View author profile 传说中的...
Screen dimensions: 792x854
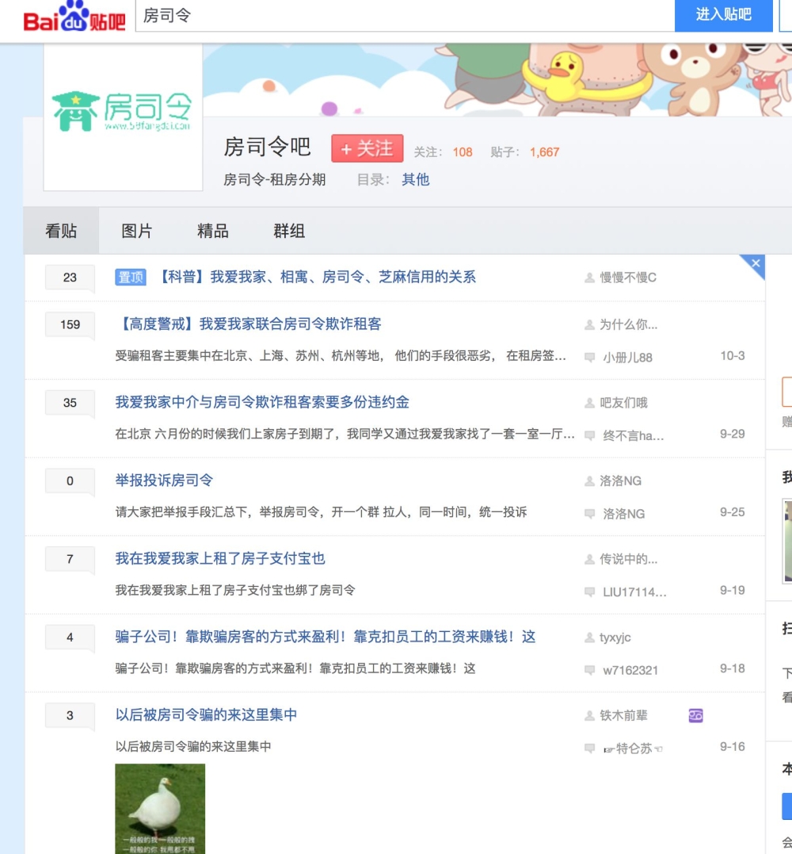click(x=628, y=559)
